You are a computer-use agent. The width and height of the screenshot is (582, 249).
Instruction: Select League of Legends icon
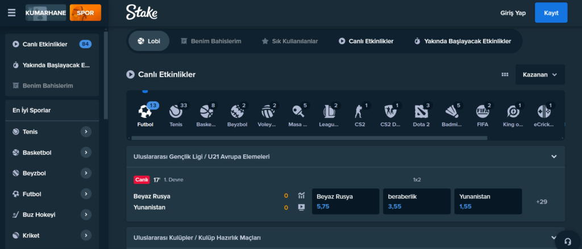point(329,115)
